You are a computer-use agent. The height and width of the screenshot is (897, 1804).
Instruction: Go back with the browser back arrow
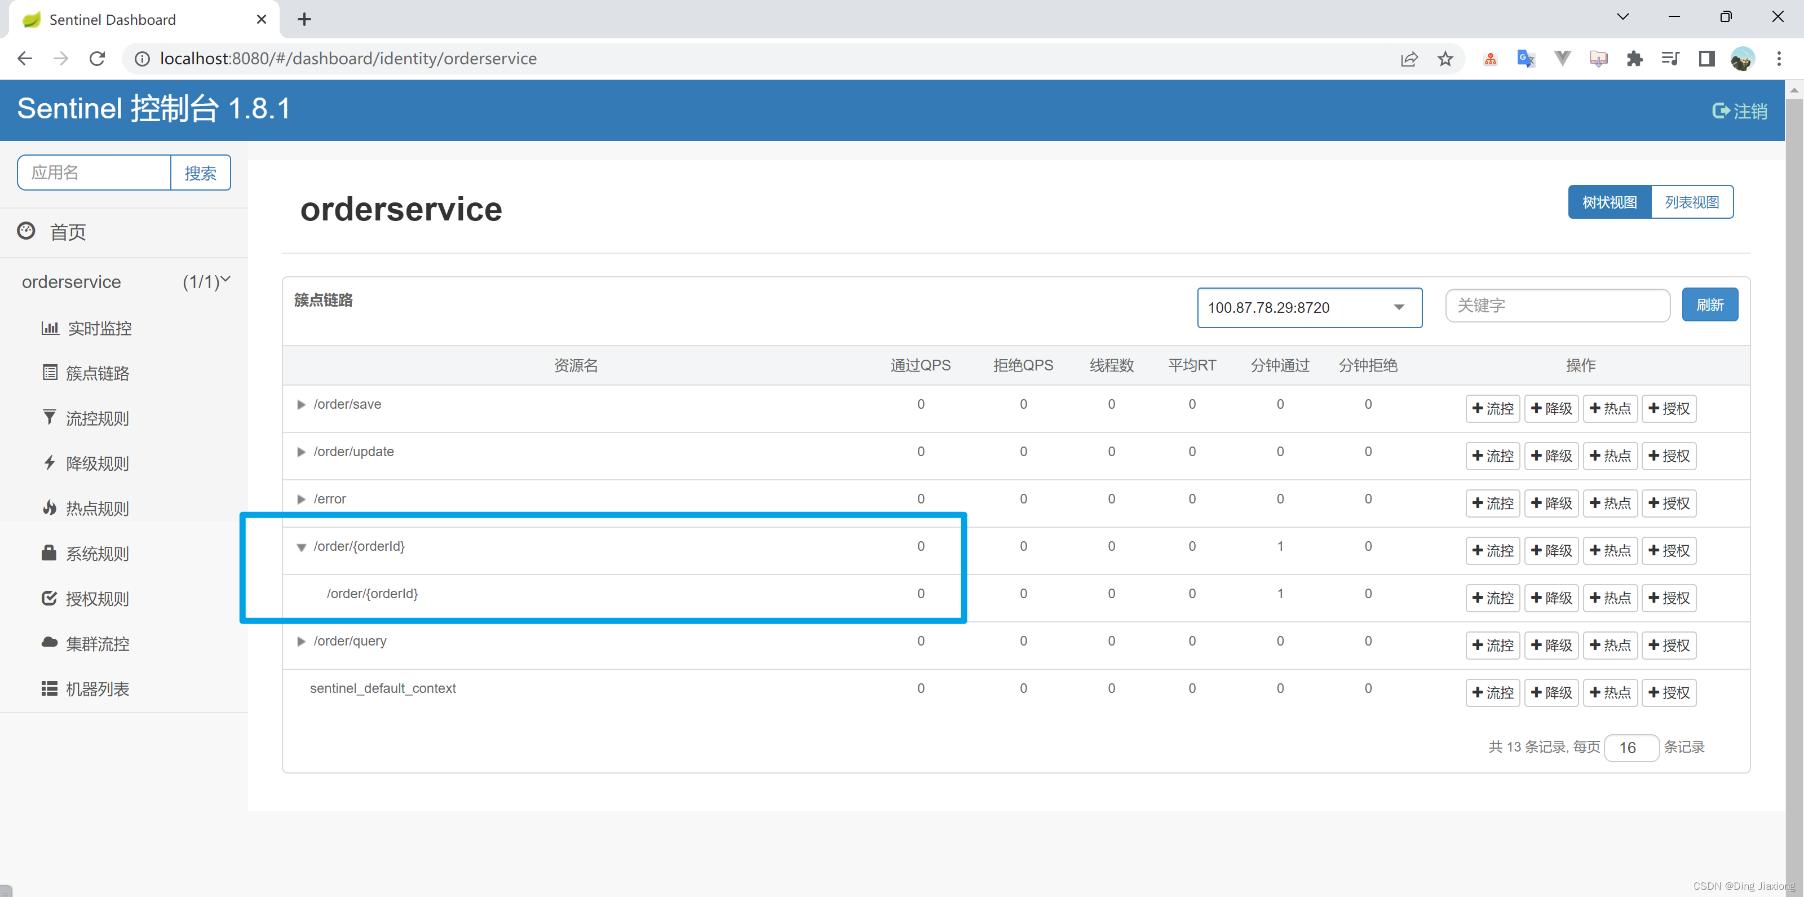[x=24, y=59]
